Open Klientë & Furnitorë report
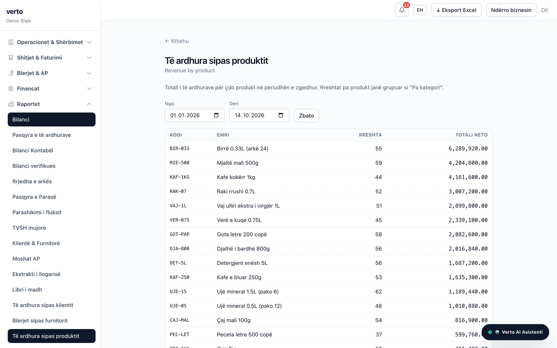Screen dimensions: 557x348 click(x=52, y=243)
